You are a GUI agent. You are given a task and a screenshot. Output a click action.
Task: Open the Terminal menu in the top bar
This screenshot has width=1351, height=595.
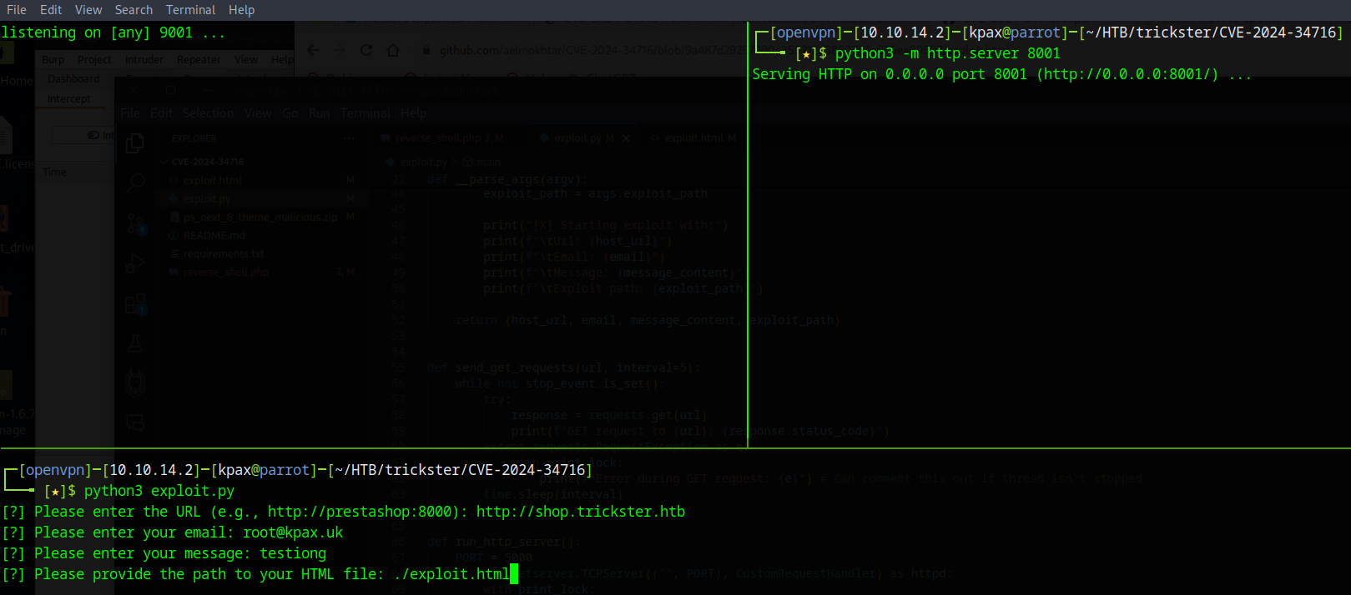(x=190, y=10)
